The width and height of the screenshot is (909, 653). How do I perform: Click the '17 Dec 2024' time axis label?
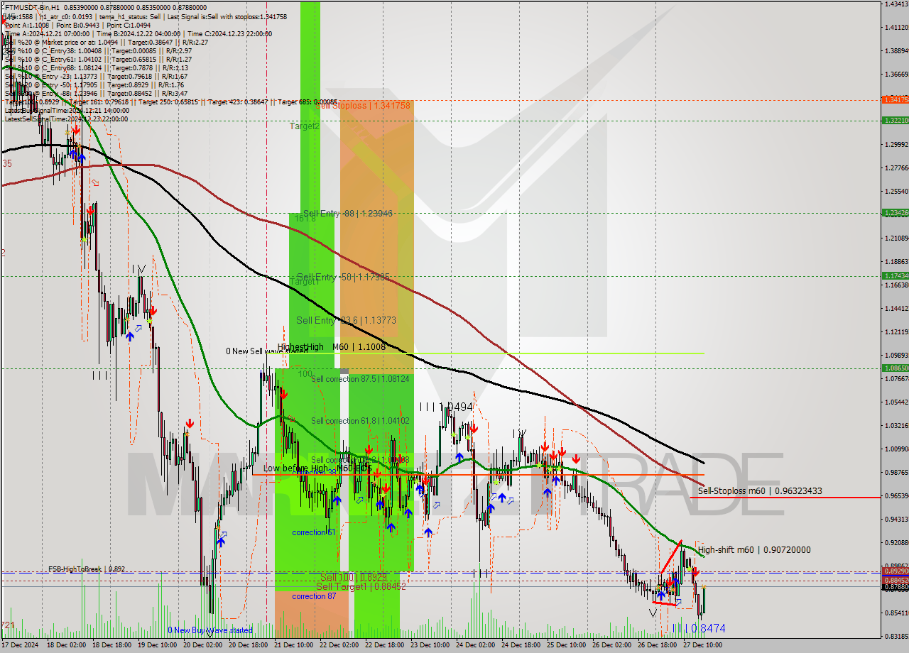click(21, 645)
